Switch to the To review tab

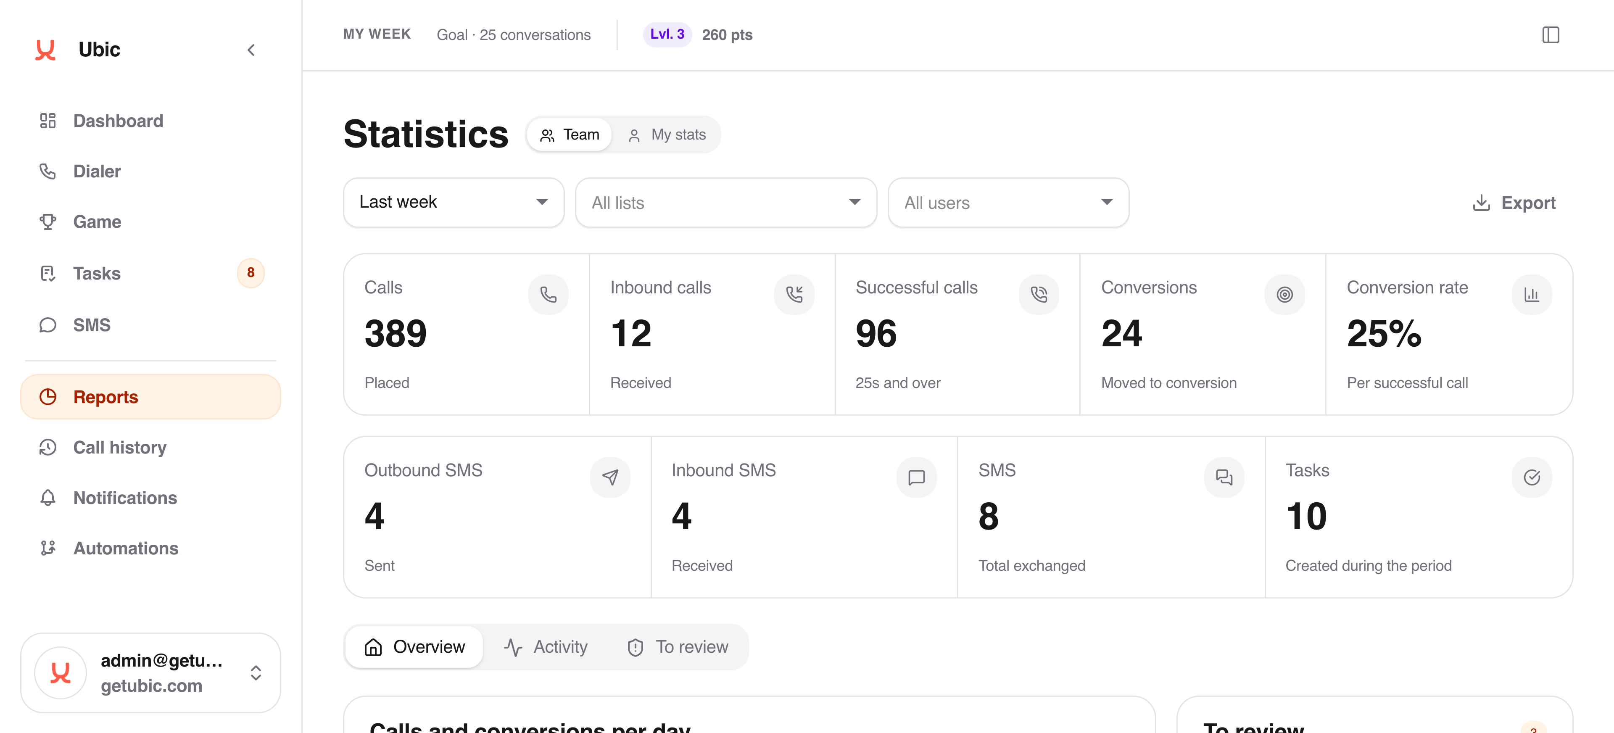678,646
